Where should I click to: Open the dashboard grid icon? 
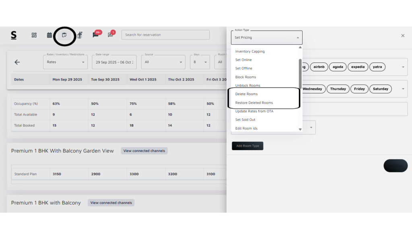tap(34, 35)
